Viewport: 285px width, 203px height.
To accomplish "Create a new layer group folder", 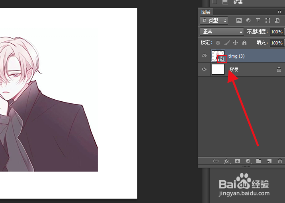I will coord(259,161).
